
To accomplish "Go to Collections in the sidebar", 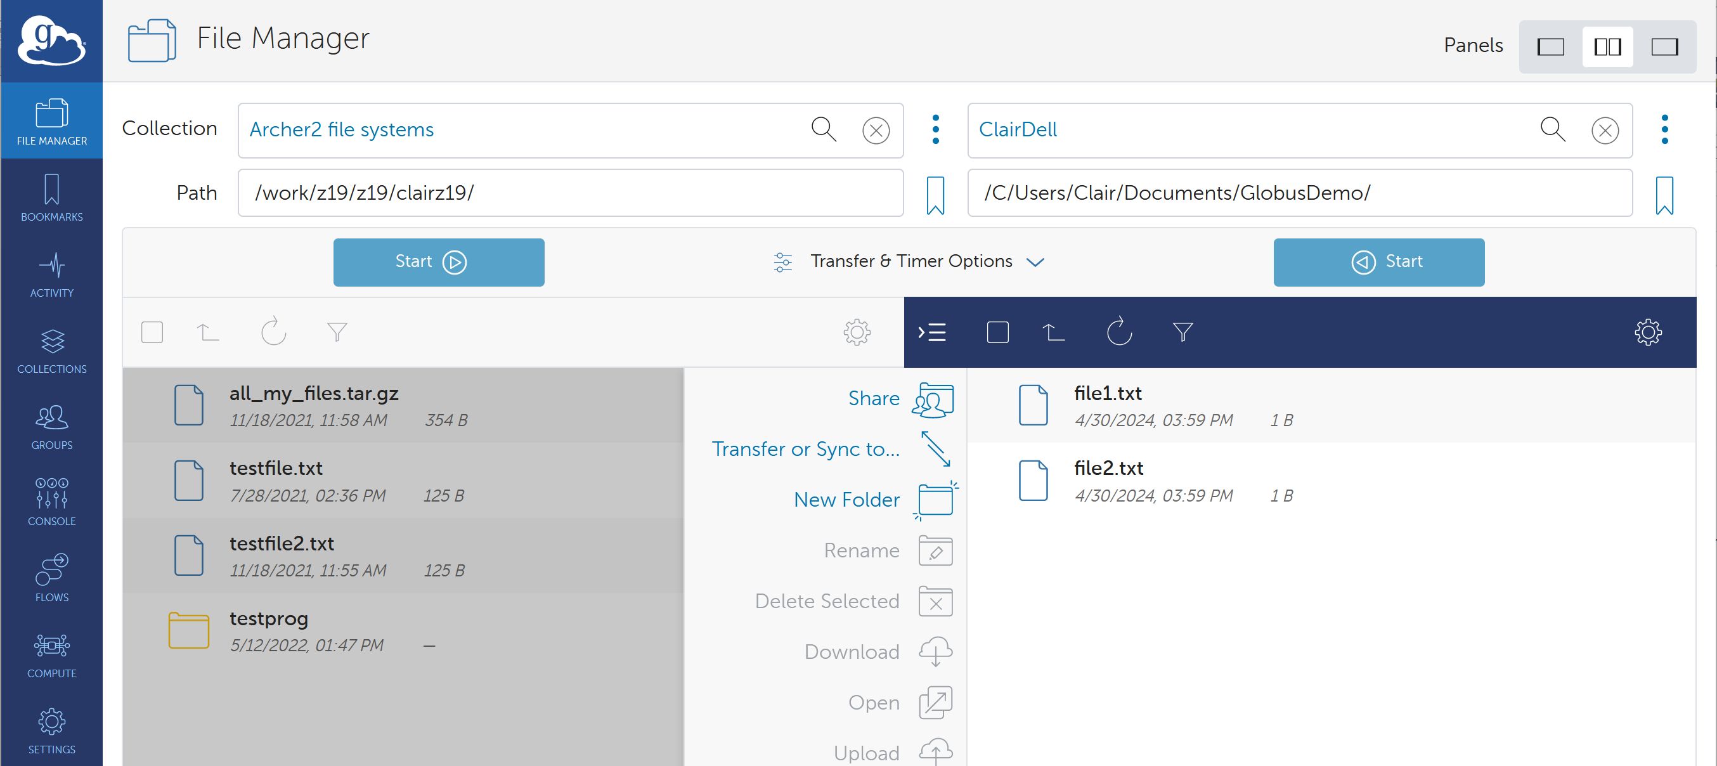I will point(51,349).
